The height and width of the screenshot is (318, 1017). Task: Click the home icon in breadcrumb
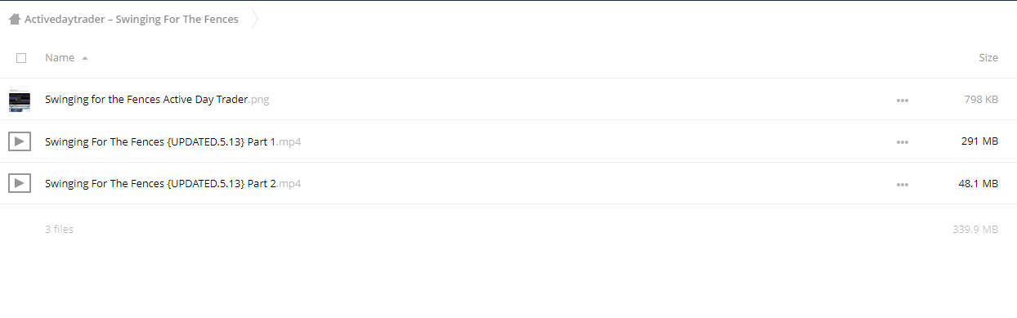[14, 19]
